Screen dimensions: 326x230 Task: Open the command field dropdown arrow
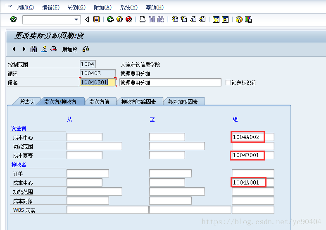[x=76, y=20]
